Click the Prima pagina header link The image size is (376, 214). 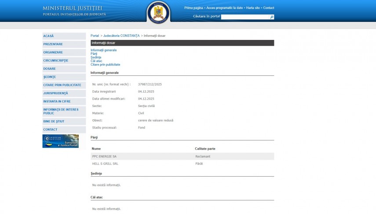pyautogui.click(x=193, y=8)
